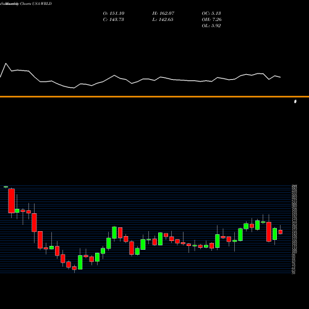Click the Charts USA WRLD title text
The width and height of the screenshot is (309, 309).
point(36,4)
